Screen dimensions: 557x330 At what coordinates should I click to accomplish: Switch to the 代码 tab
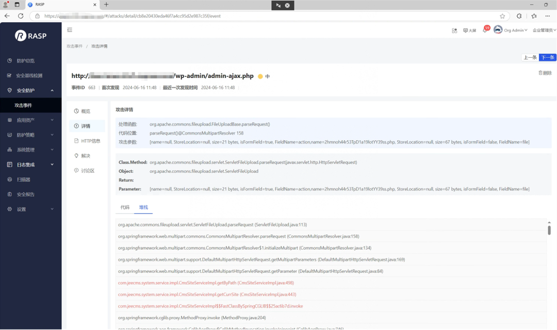click(x=125, y=207)
